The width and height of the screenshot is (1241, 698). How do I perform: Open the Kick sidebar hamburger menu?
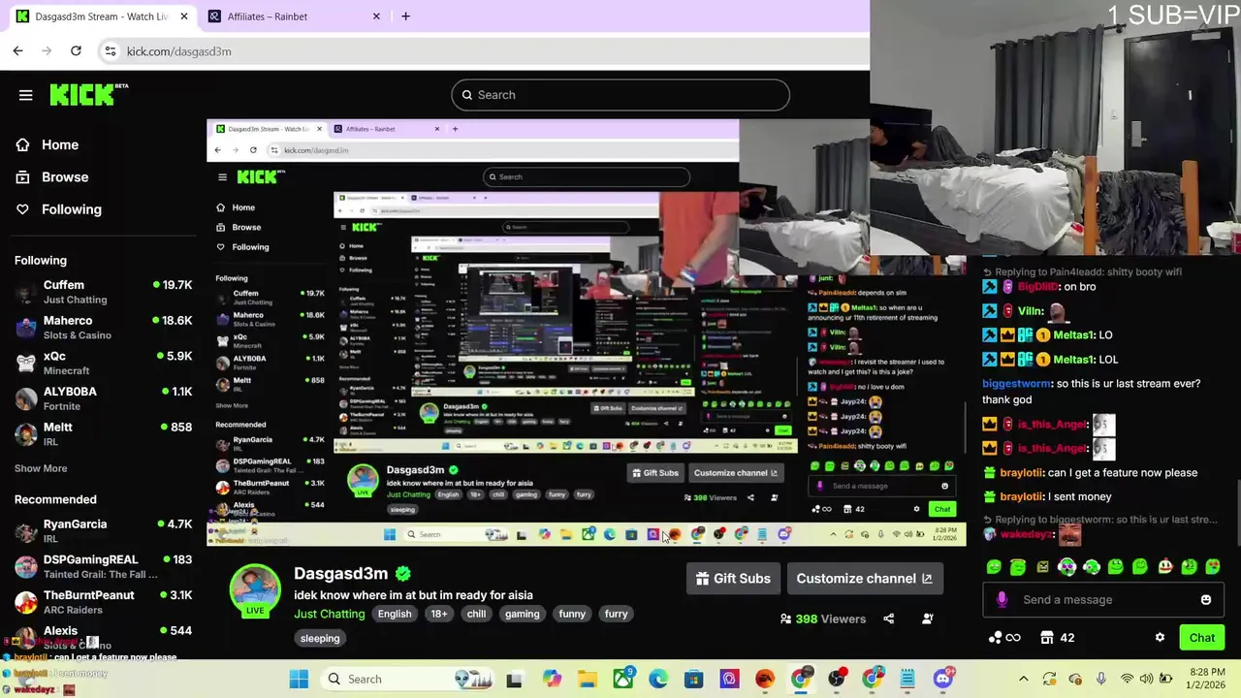[26, 95]
